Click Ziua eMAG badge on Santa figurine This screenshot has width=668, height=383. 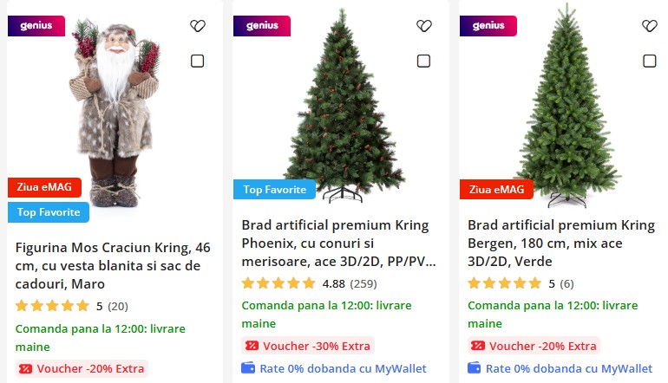[x=44, y=187]
